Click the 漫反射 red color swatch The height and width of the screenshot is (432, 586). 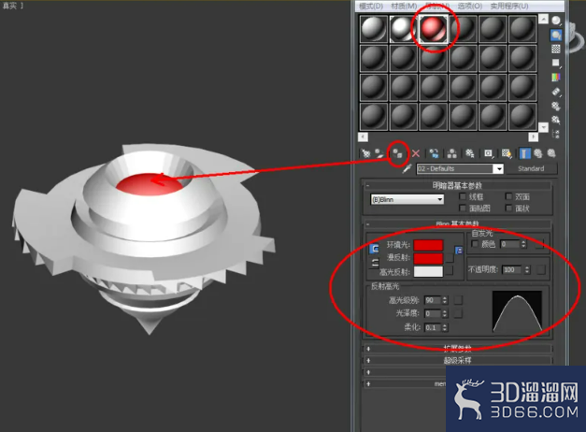point(428,258)
